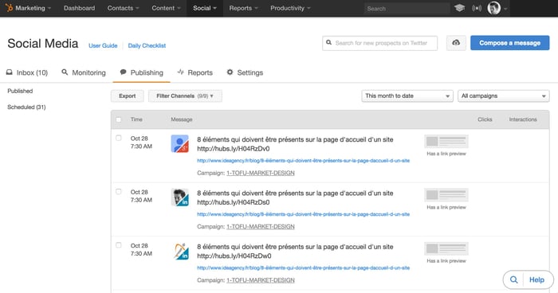Check the box for the H04RzDw0 post
The height and width of the screenshot is (293, 558).
click(119, 245)
